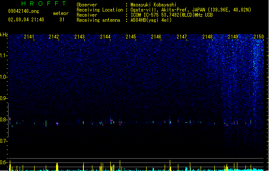
Task: Click the kHz axis unit label
Action: [4, 35]
